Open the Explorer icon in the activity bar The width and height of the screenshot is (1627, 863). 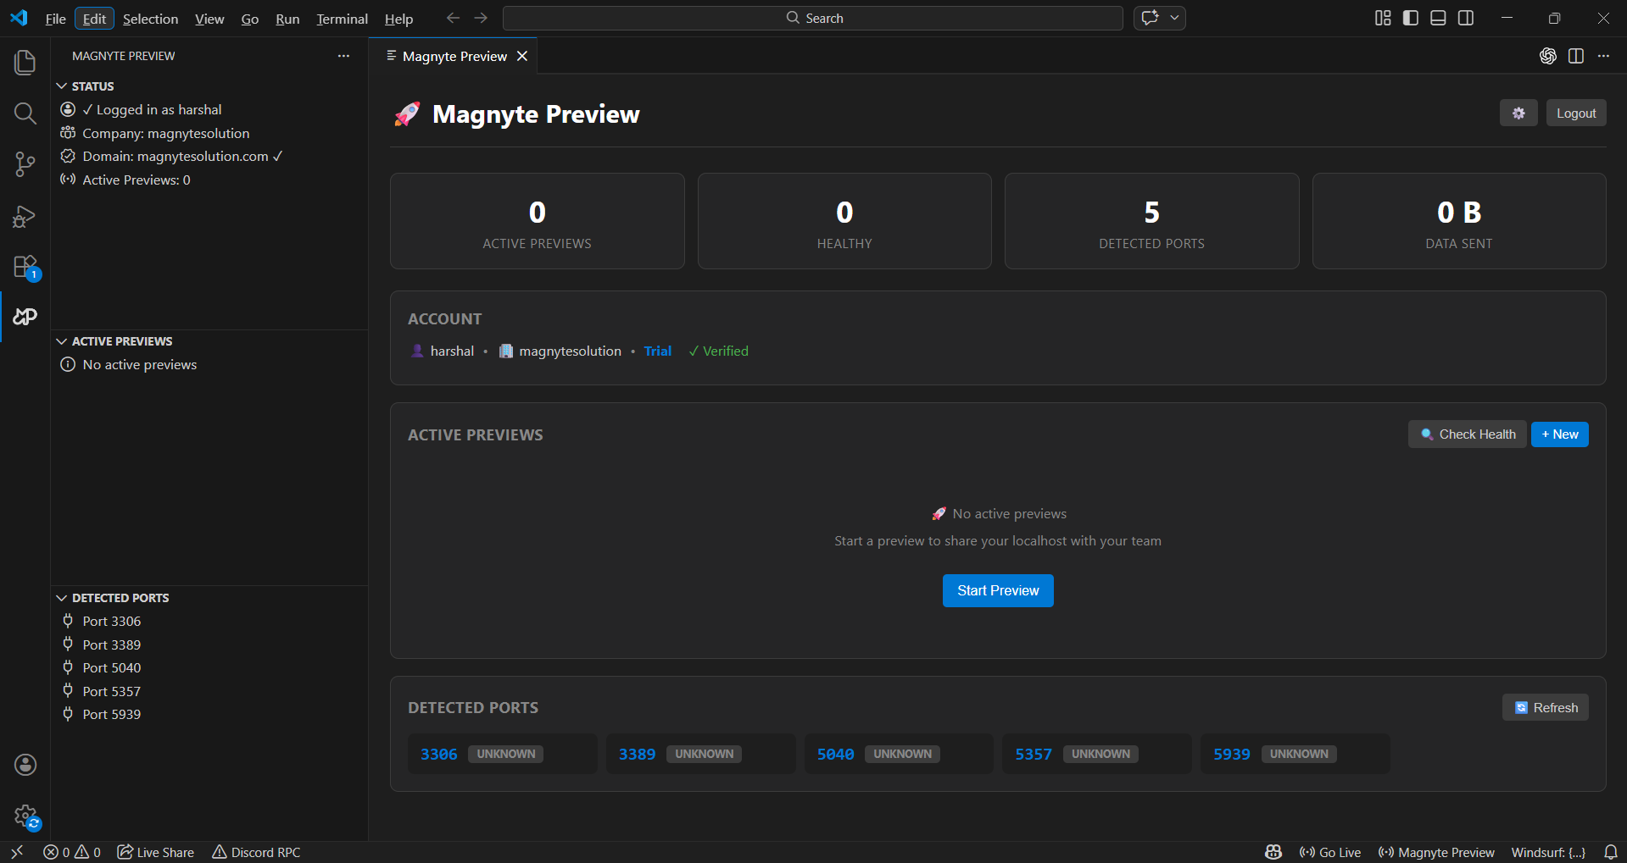point(25,62)
